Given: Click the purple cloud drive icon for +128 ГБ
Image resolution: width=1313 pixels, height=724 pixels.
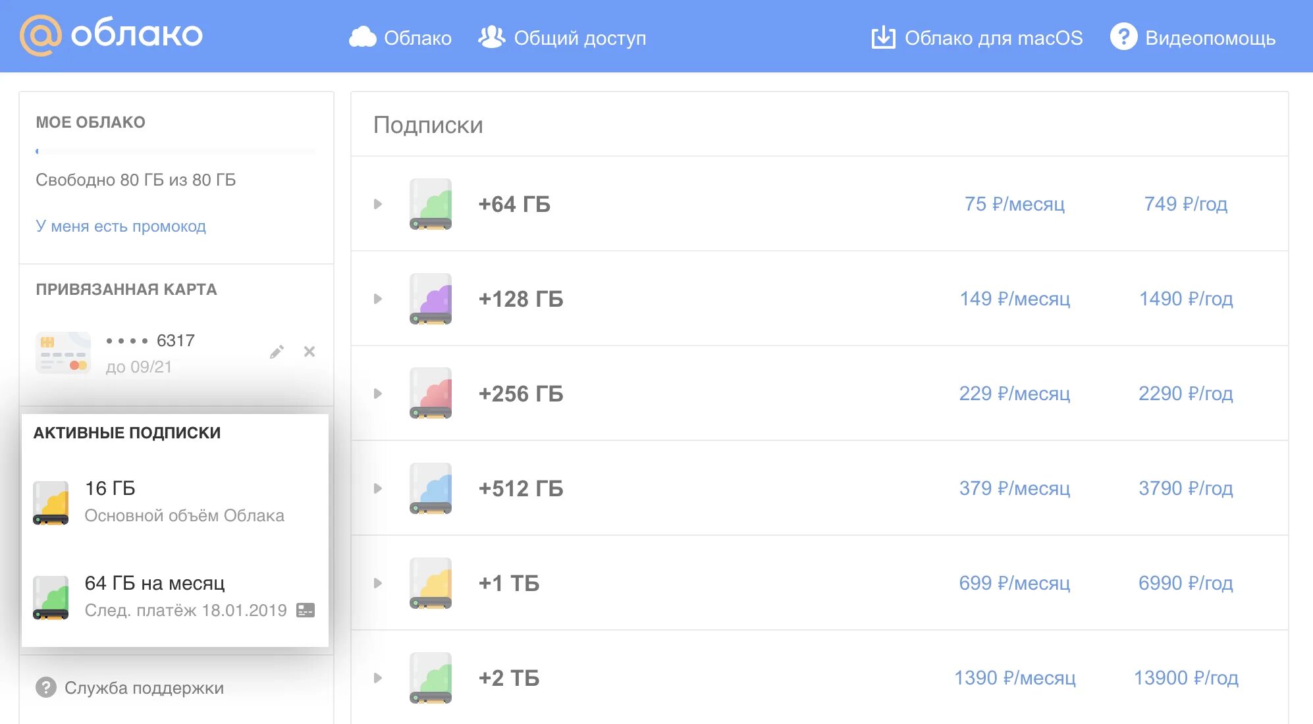Looking at the screenshot, I should (431, 299).
